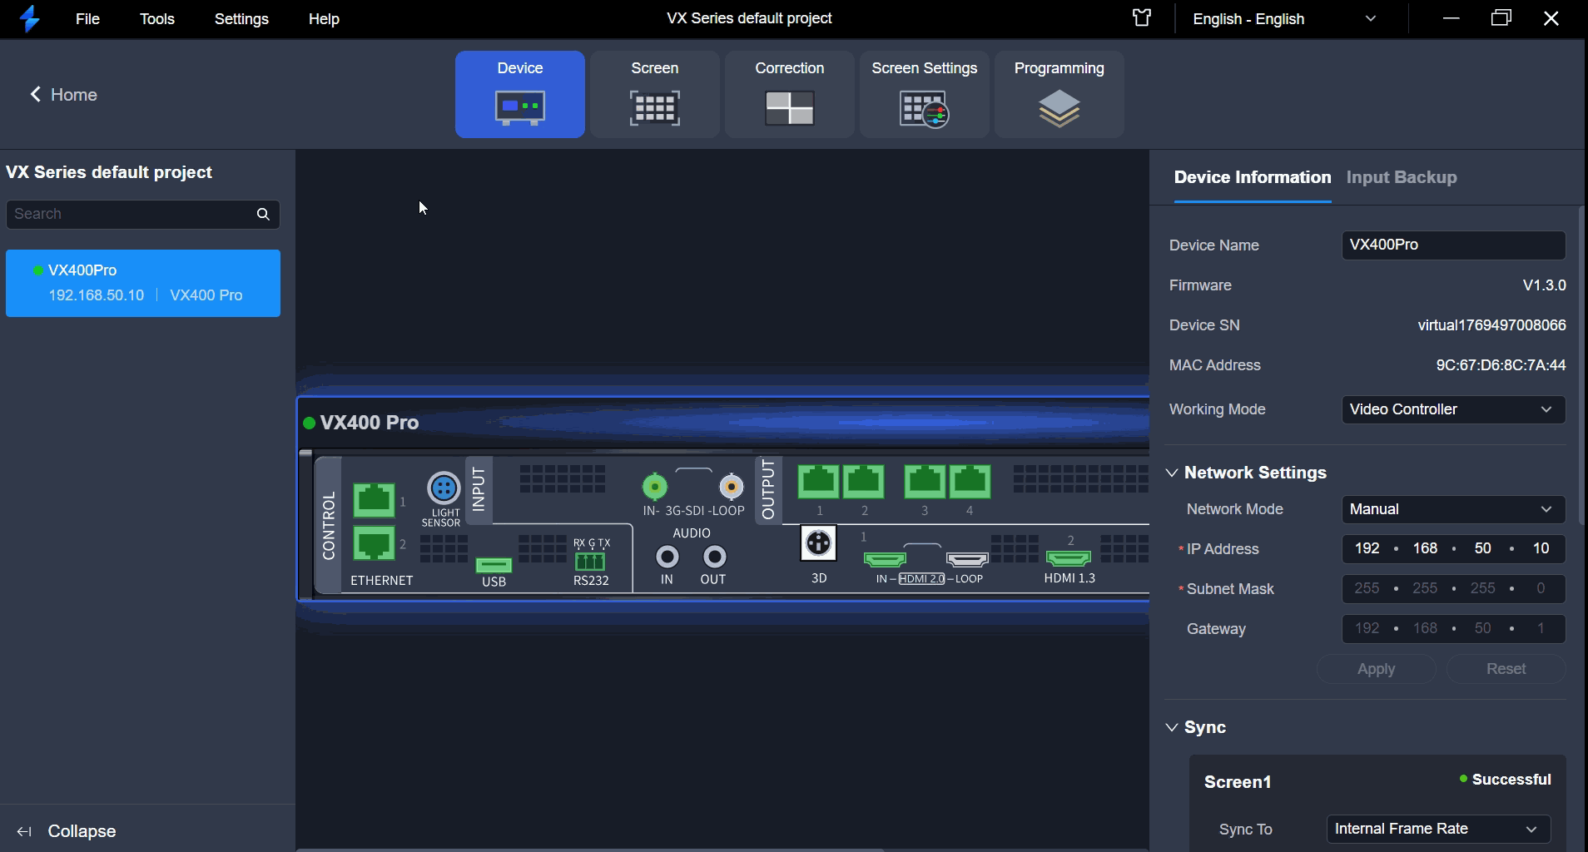This screenshot has width=1588, height=852.
Task: Click the USB port on device panel
Action: tap(494, 565)
